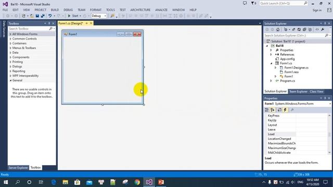333x187 pixels.
Task: Collapse the Form1.cs node
Action: click(x=271, y=63)
